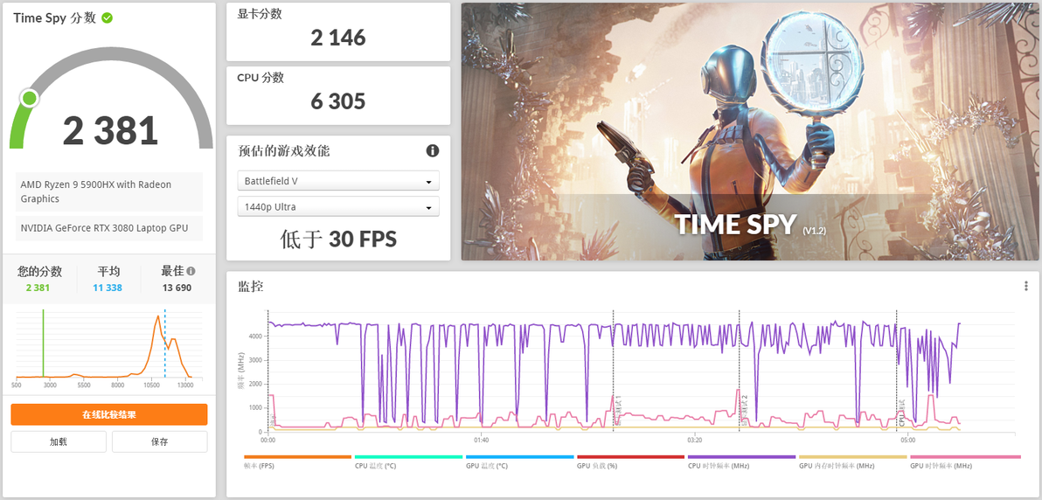Click the 最佳 score value 13 690

[x=177, y=288]
